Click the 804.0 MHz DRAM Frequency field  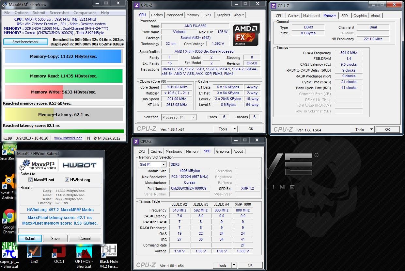349,53
